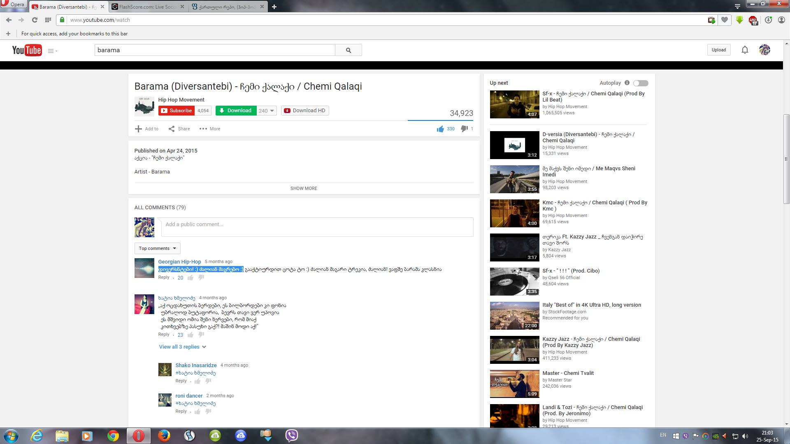The width and height of the screenshot is (790, 444).
Task: Open the Hip Hop Movement channel link
Action: [x=181, y=99]
